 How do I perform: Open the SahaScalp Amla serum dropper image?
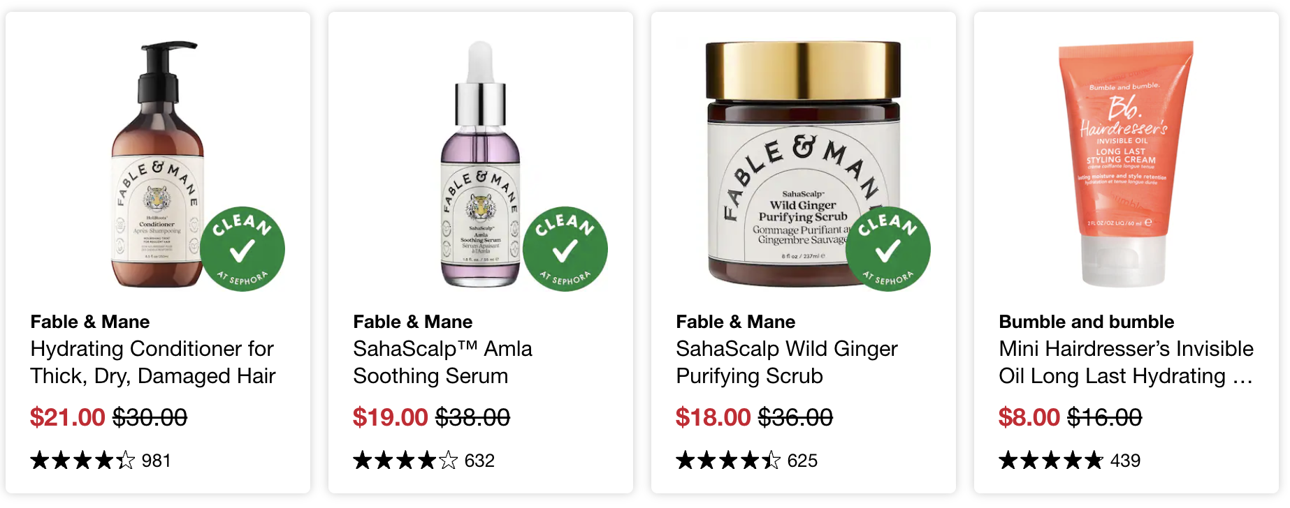point(481,164)
